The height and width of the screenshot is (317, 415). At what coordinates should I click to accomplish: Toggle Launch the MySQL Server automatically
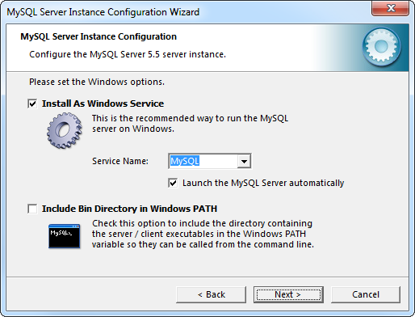pyautogui.click(x=173, y=183)
